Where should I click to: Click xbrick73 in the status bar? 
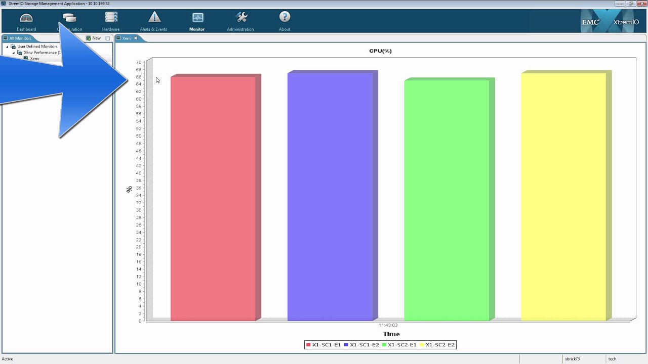(x=572, y=359)
